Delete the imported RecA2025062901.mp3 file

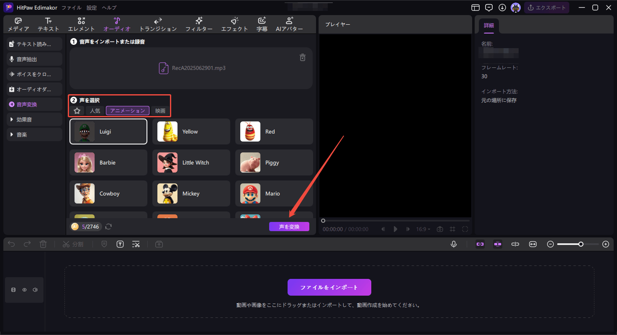tap(303, 57)
